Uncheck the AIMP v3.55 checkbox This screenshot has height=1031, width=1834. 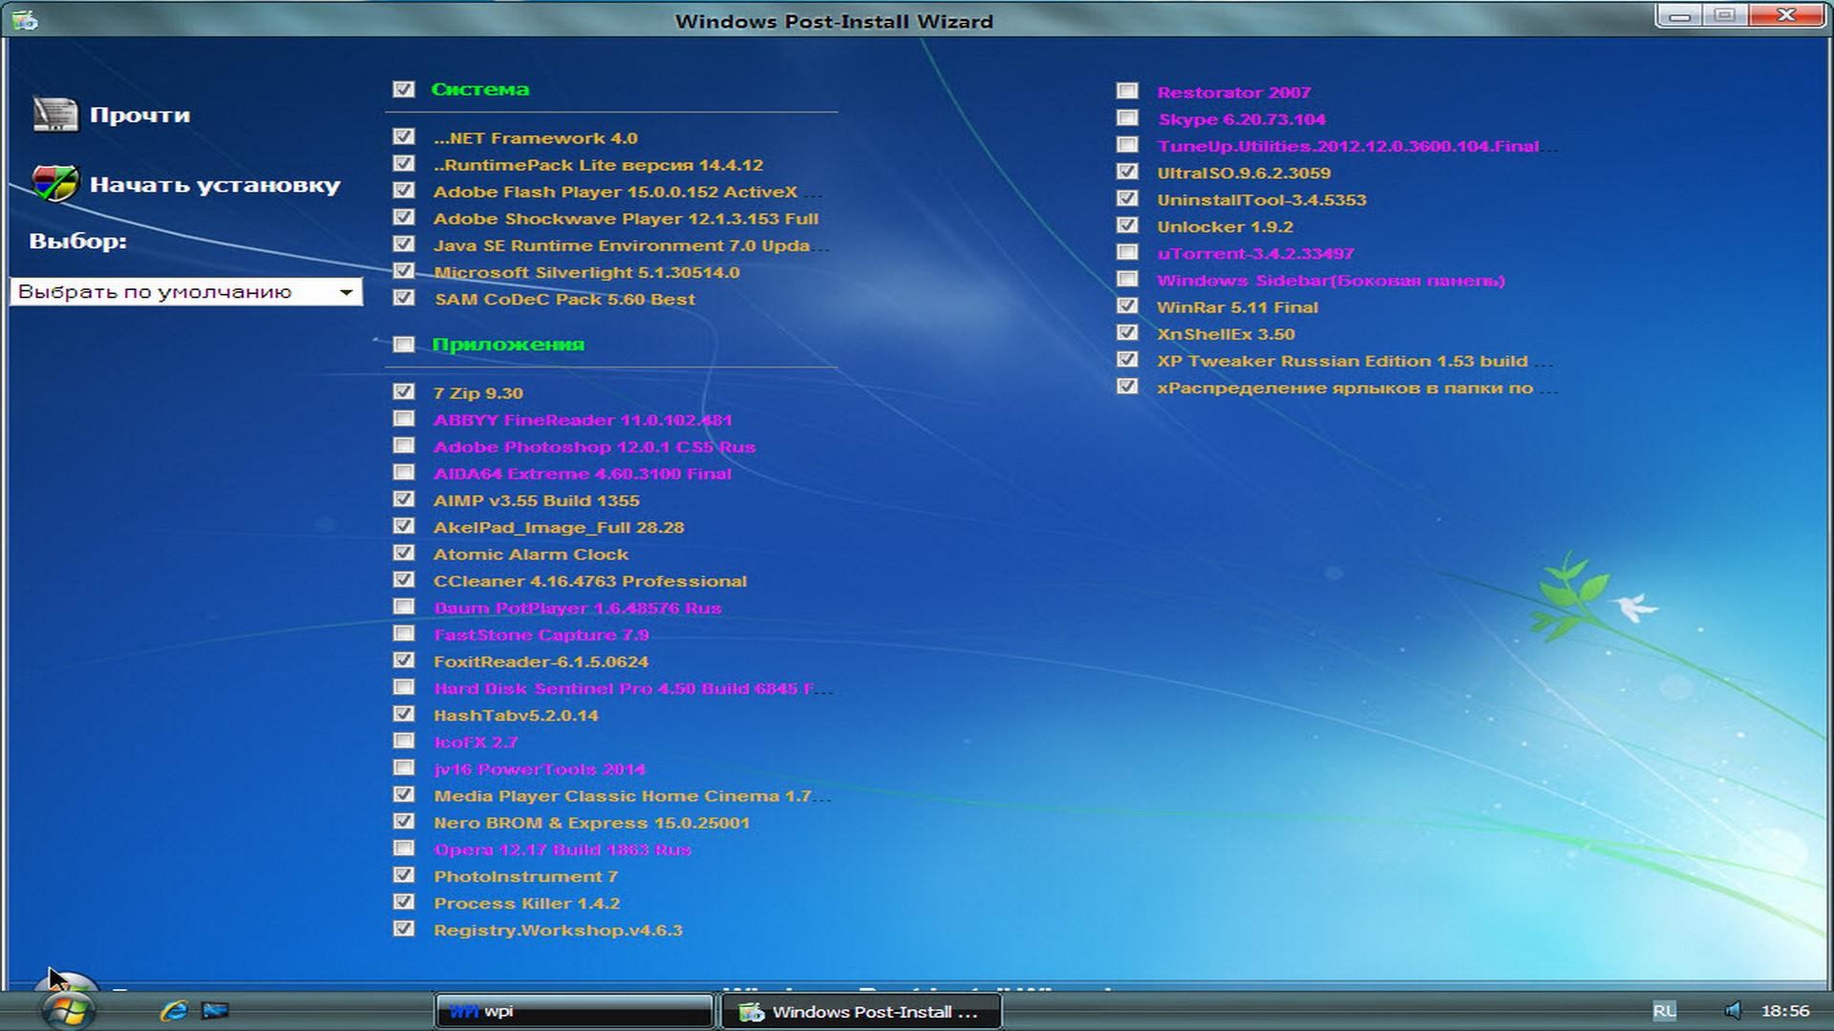404,499
